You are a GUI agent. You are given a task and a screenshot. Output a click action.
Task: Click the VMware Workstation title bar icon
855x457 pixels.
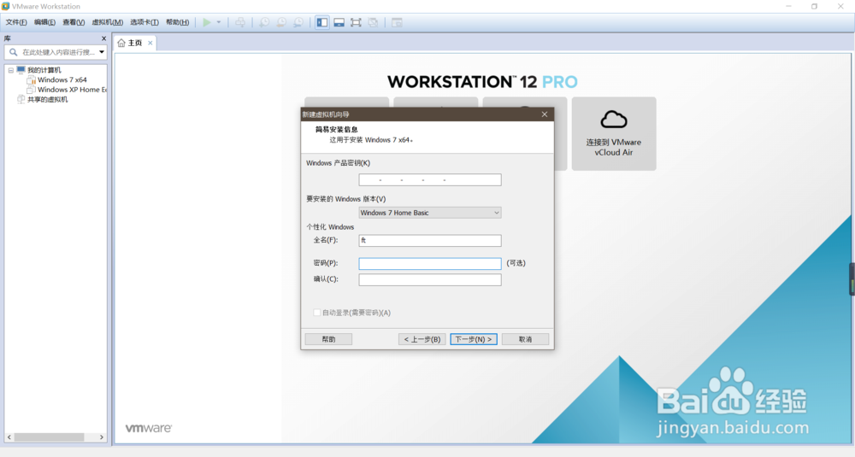5,7
